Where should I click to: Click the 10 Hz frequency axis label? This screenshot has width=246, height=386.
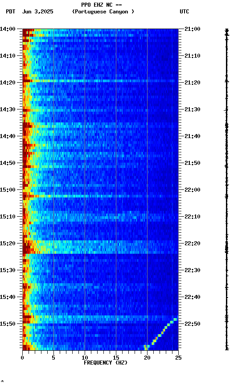click(85, 358)
